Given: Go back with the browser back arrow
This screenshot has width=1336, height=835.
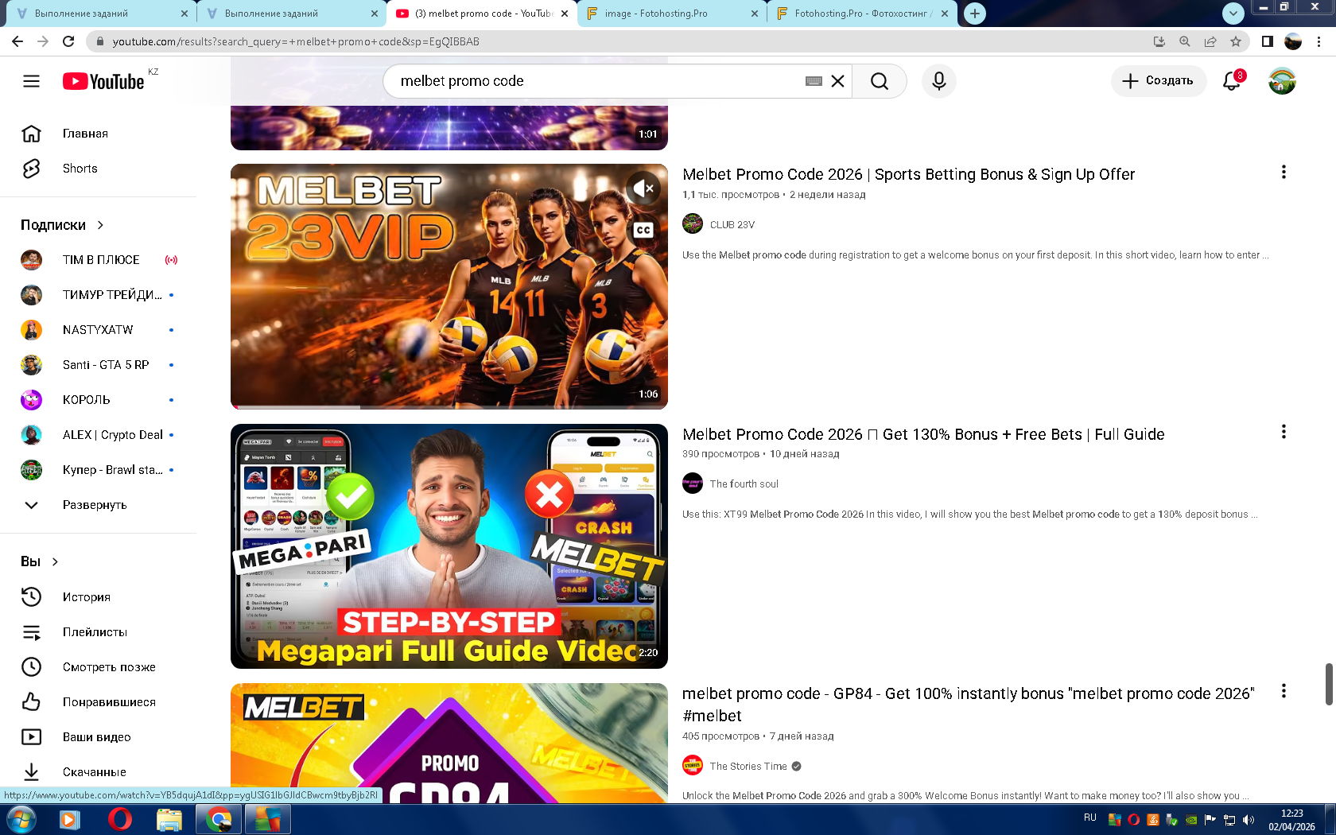Looking at the screenshot, I should pyautogui.click(x=17, y=41).
